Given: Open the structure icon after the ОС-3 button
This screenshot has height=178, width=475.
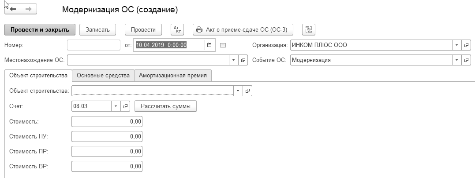Looking at the screenshot, I should 309,29.
